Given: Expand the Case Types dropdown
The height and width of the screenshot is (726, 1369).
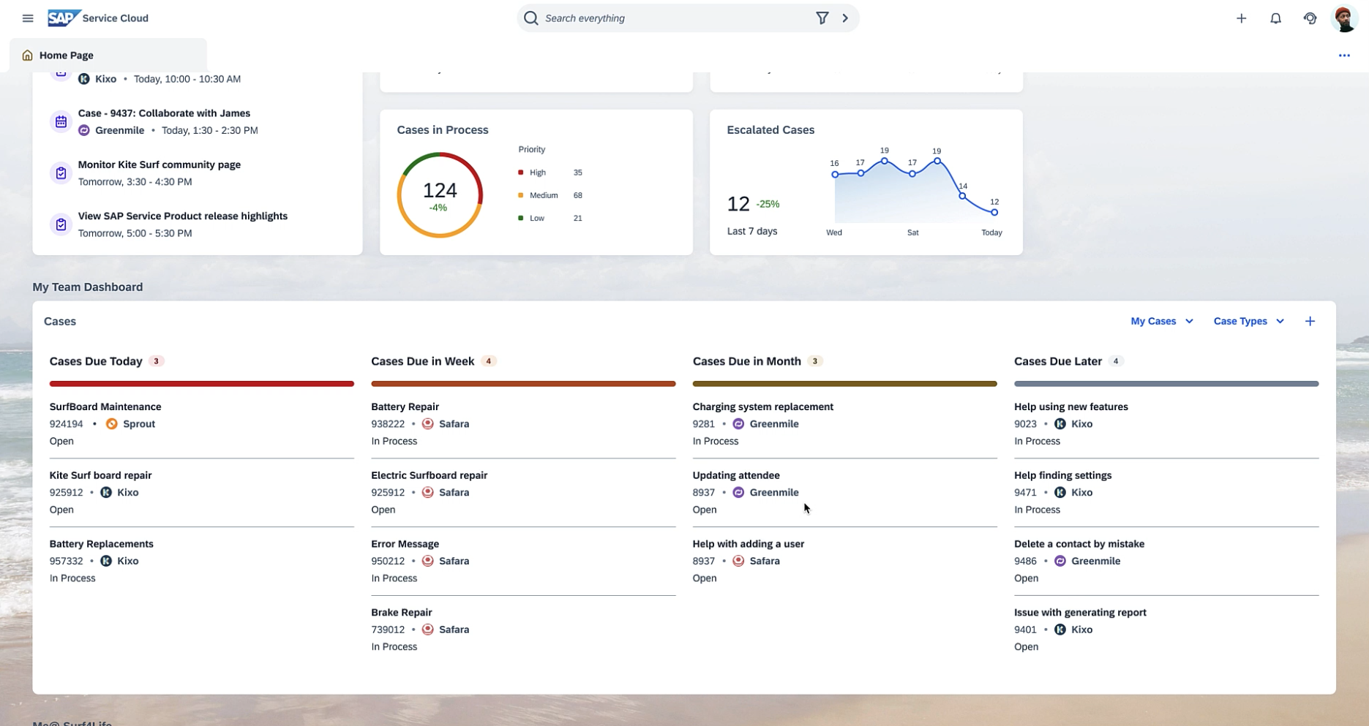Looking at the screenshot, I should (x=1248, y=321).
